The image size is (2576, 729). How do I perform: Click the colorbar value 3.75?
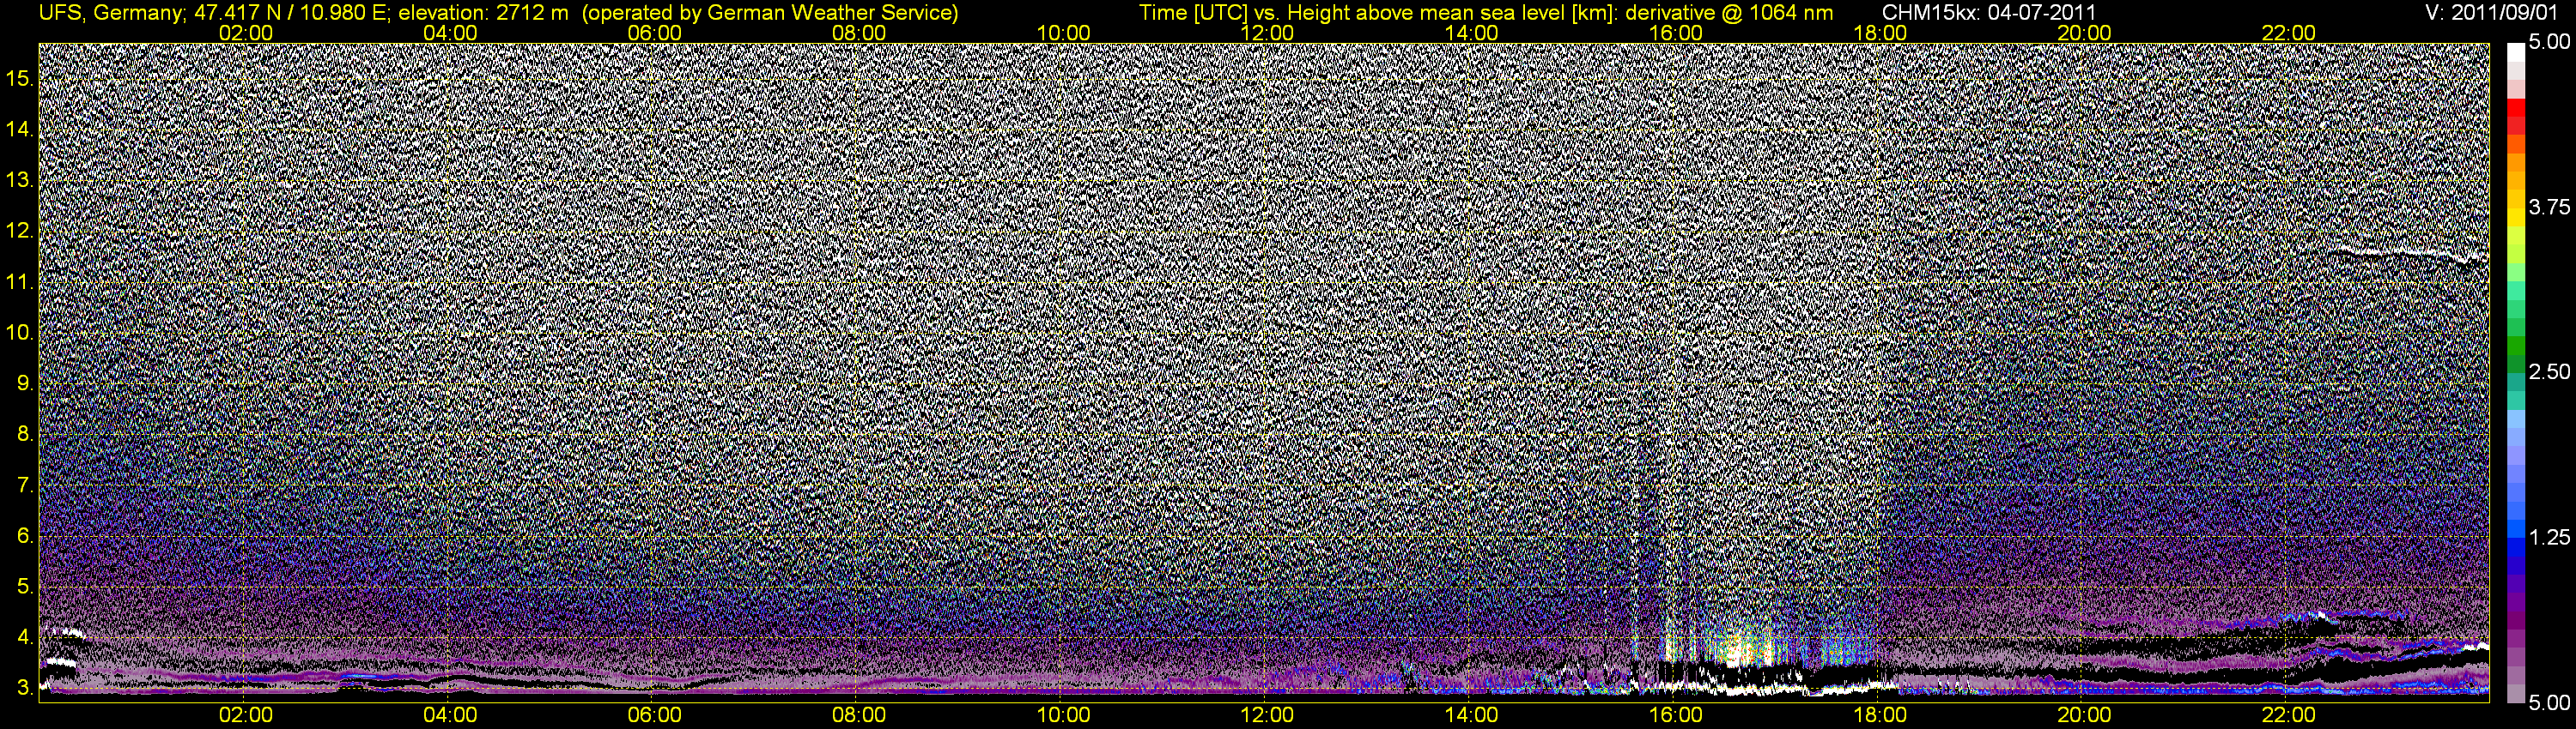coord(2549,207)
